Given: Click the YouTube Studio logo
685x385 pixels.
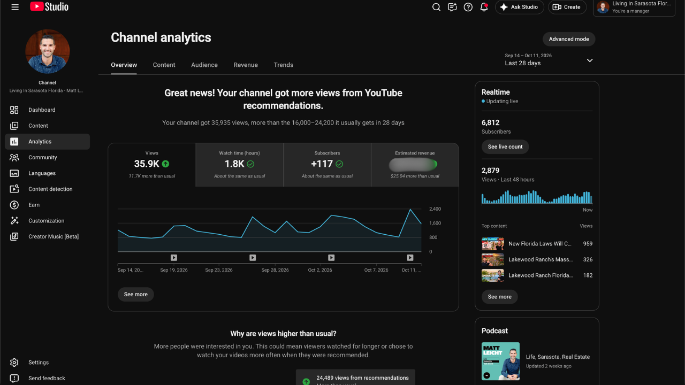Looking at the screenshot, I should (x=49, y=7).
